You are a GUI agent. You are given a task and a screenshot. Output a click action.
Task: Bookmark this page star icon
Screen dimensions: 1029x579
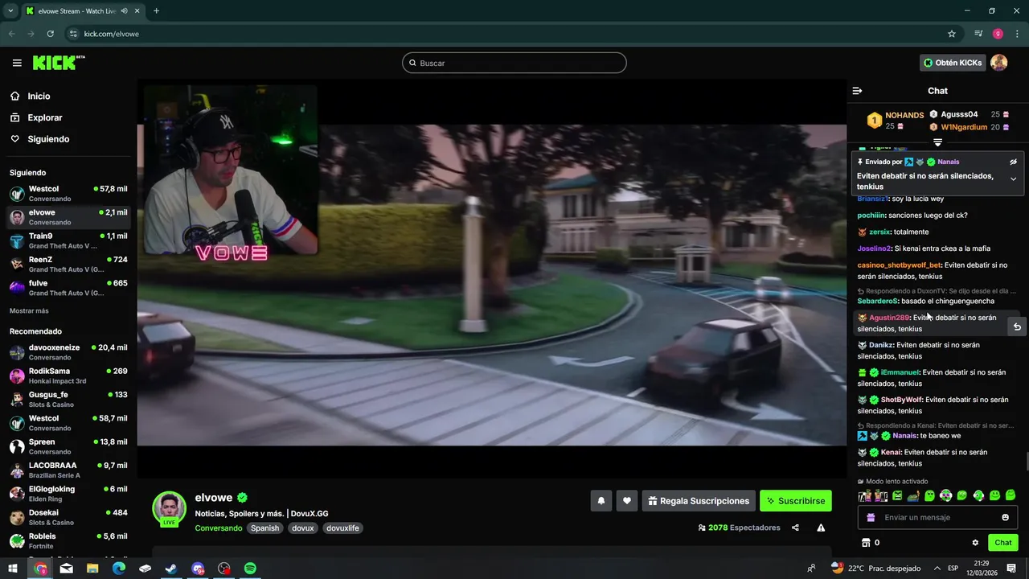[952, 34]
